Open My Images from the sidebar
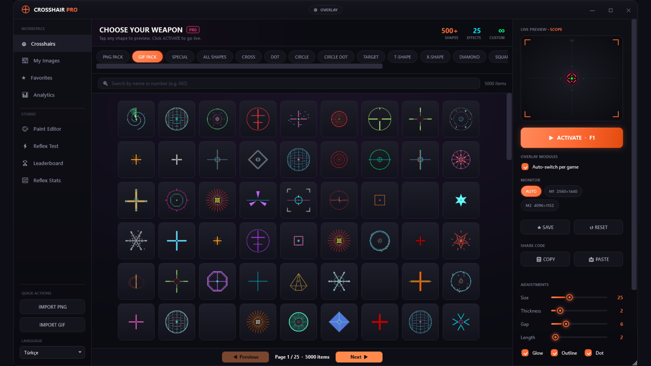 coord(52,61)
